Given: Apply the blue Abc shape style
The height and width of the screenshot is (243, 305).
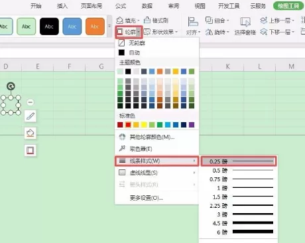Looking at the screenshot, I should click(72, 27).
